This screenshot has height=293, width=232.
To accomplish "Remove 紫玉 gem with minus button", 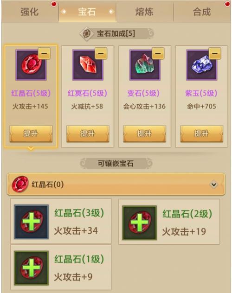I will [215, 53].
